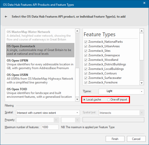Go back using the left arrow icon
149x145 pixels.
pos(6,17)
